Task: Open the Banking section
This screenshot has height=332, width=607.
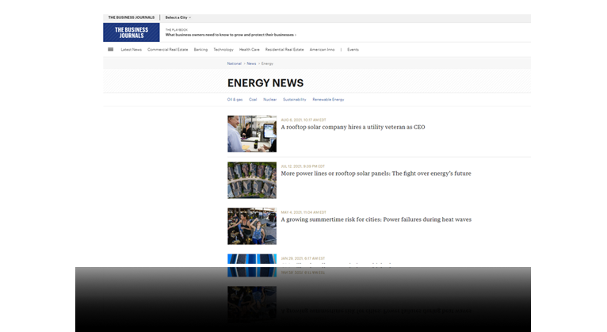Action: pos(200,50)
